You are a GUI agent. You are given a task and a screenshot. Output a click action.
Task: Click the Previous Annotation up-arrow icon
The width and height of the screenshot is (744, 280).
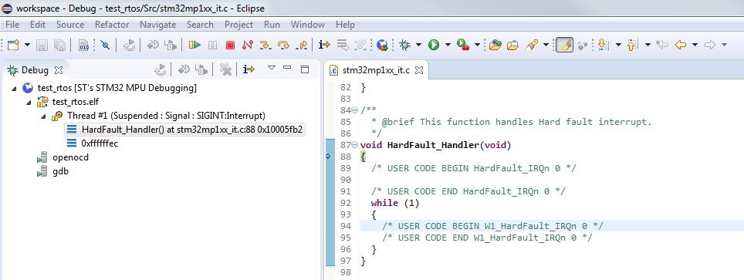633,45
